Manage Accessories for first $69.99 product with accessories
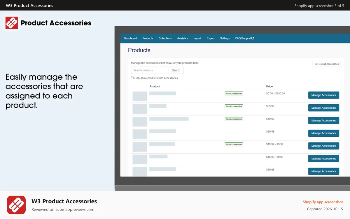Screen dimensions: 350x219 point(324,108)
